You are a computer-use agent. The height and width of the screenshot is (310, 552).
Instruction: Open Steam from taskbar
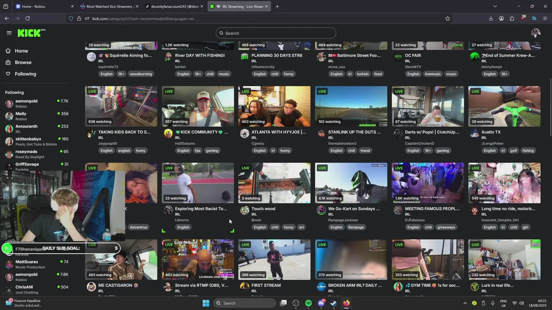(333, 303)
